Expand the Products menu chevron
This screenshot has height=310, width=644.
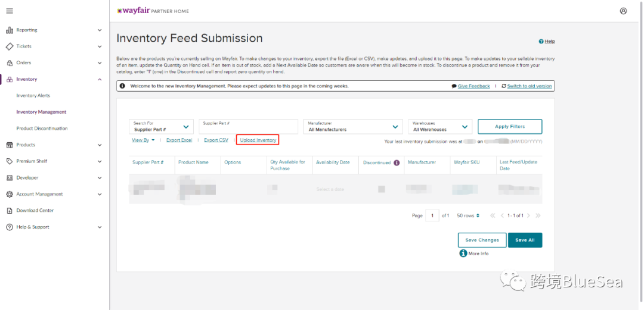(x=100, y=145)
